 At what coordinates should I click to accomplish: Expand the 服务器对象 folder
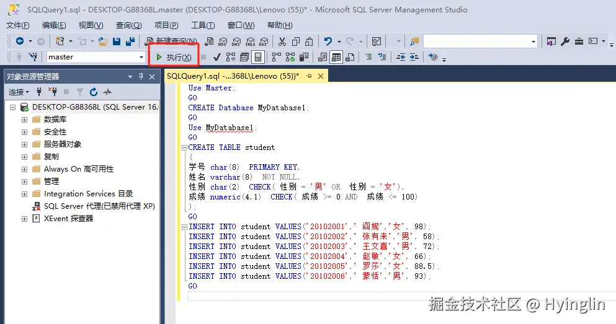click(x=24, y=144)
